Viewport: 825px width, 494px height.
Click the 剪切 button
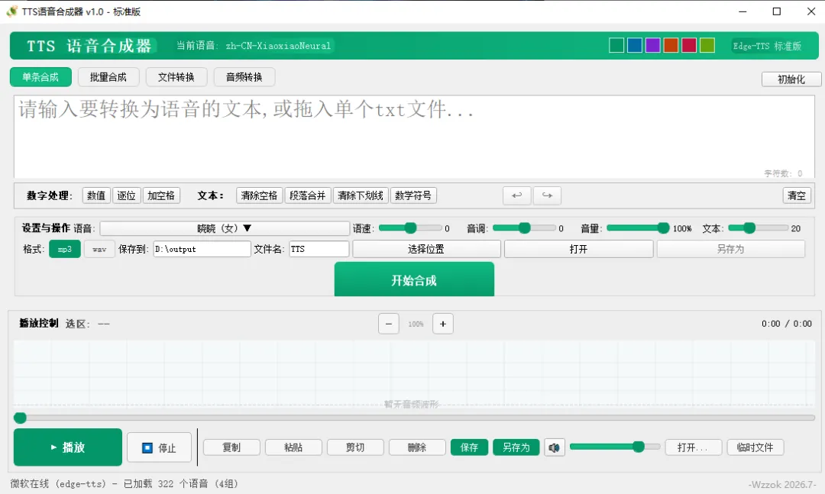pos(355,447)
